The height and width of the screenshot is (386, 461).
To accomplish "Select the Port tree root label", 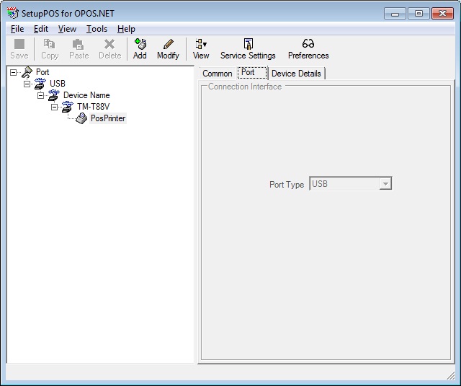I will (42, 72).
